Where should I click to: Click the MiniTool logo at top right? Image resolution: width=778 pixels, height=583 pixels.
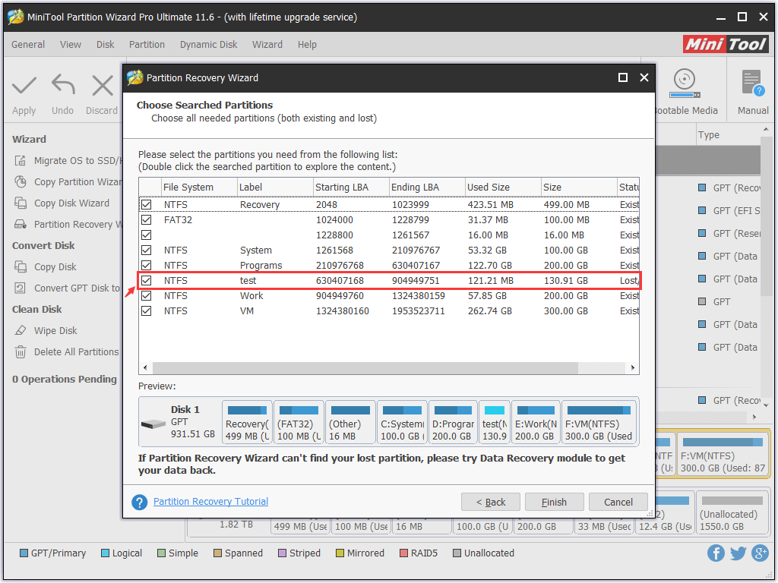726,44
